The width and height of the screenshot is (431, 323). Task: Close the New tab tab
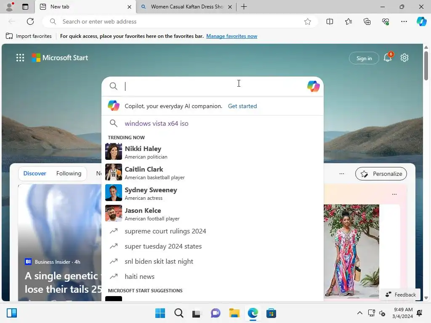point(129,7)
